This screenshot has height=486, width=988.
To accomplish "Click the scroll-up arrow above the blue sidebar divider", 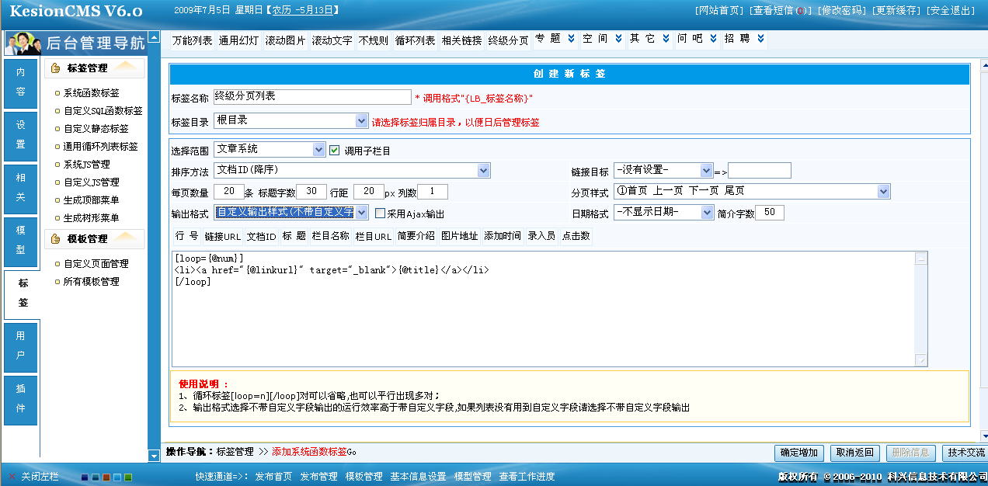I will (x=154, y=38).
